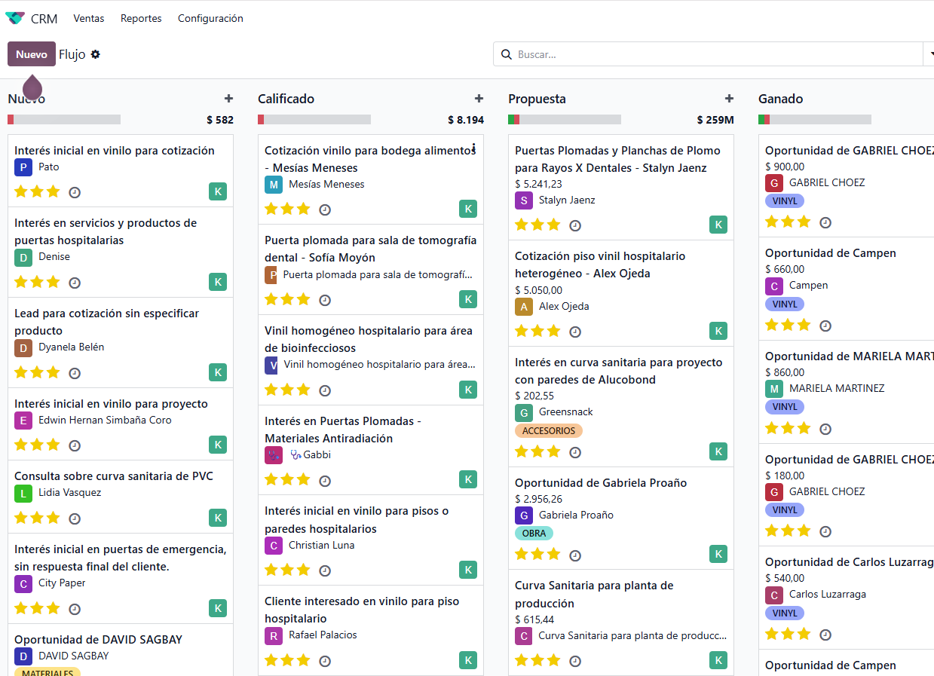Screen dimensions: 934x676
Task: Open activity clock on Mesías Meneses card
Action: 325,210
